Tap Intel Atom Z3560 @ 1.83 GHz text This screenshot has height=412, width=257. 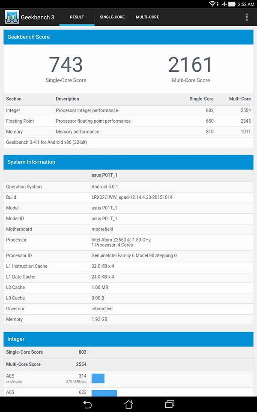pos(121,239)
